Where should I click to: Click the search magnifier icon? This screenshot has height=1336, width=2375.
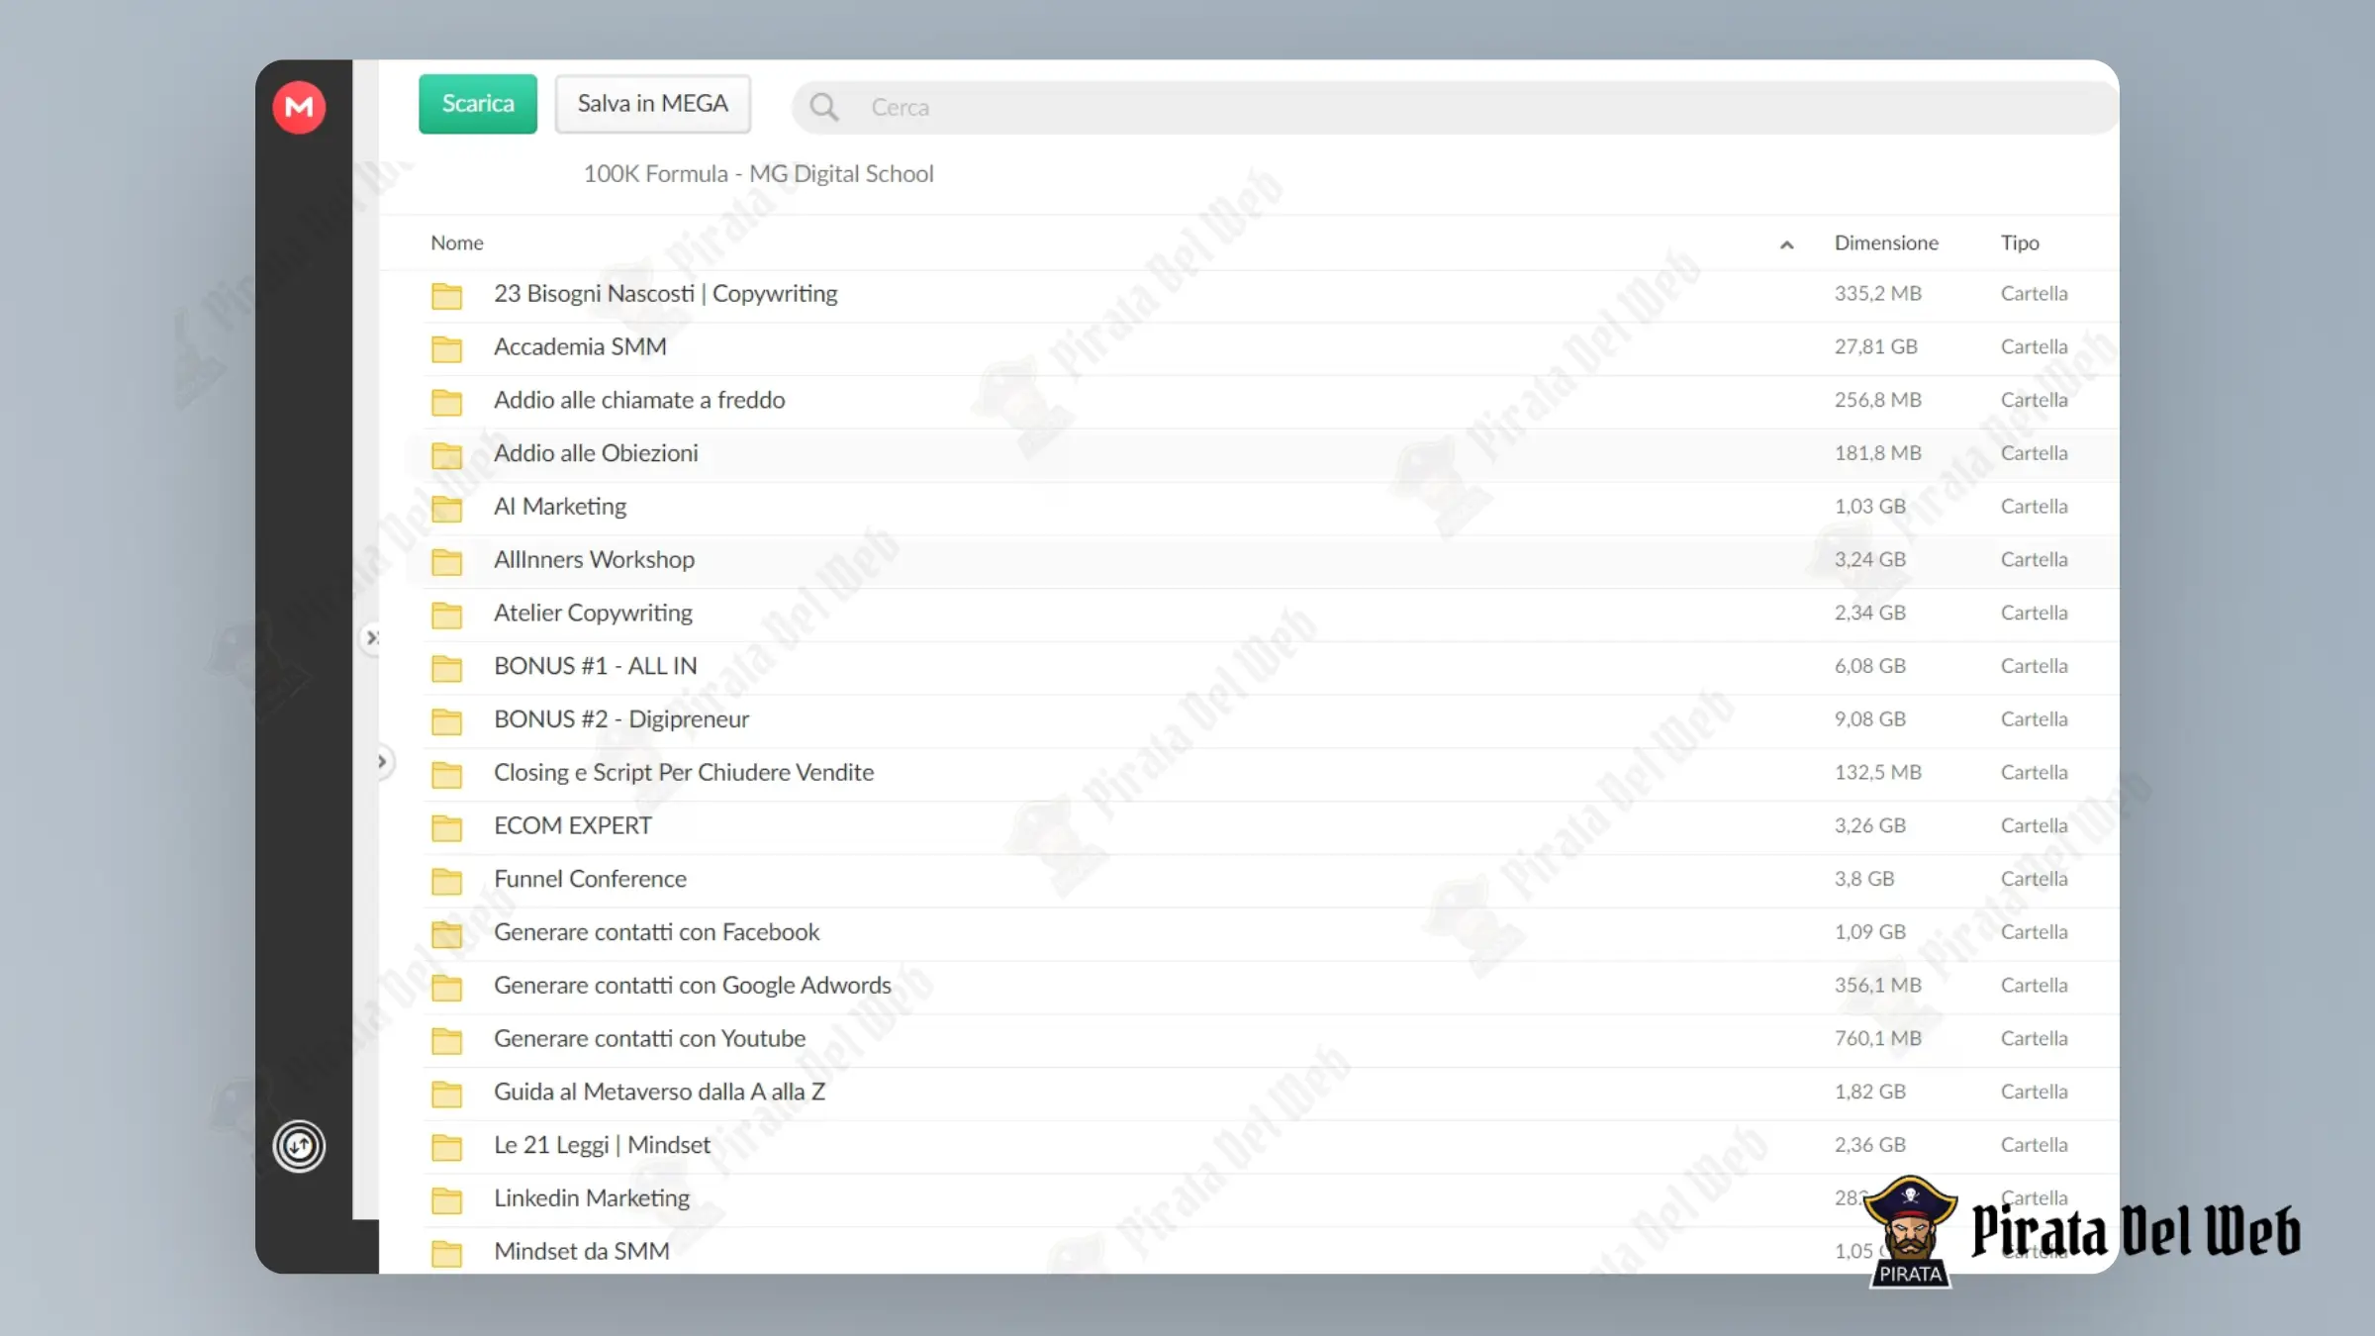coord(823,107)
